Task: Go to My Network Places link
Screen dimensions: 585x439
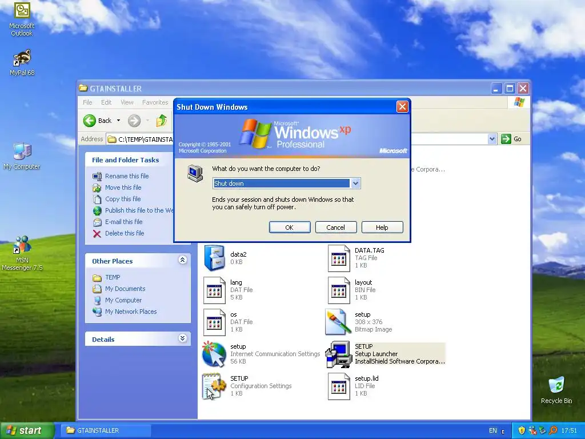Action: click(x=131, y=312)
